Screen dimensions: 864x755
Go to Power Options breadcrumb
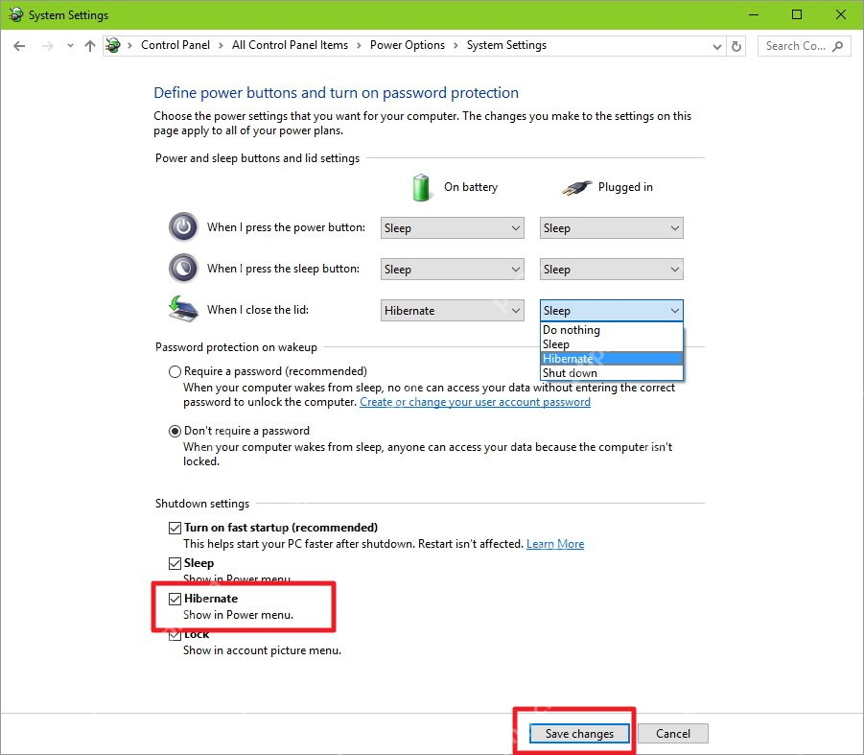[408, 45]
